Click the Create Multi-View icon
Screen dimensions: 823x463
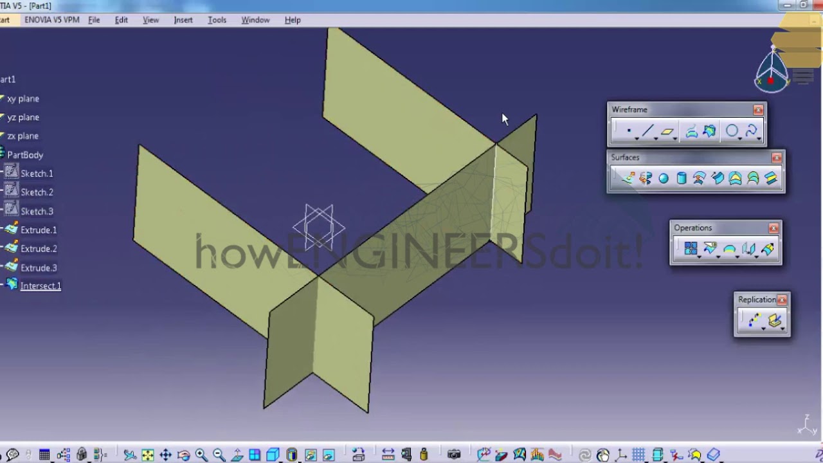tap(255, 455)
